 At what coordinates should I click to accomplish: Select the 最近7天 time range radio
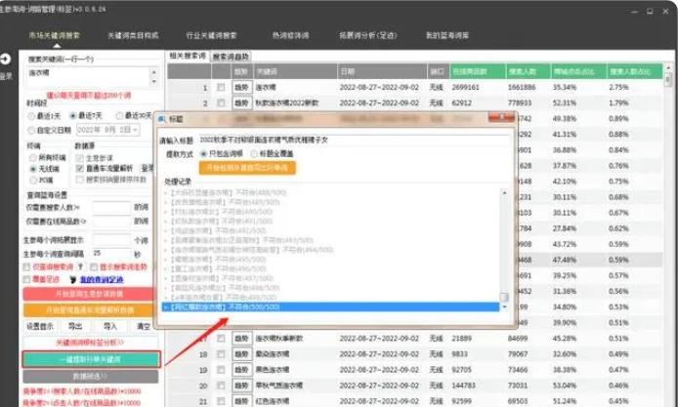[x=72, y=116]
